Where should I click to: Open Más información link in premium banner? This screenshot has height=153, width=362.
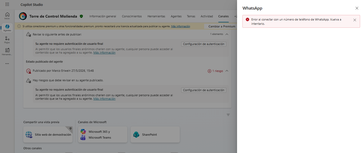(x=181, y=26)
